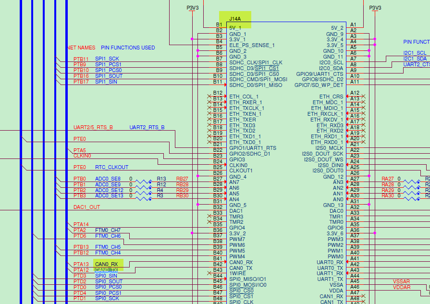Select the SPI1_SCK function label
Viewport: 430px width, 304px height.
coord(107,59)
